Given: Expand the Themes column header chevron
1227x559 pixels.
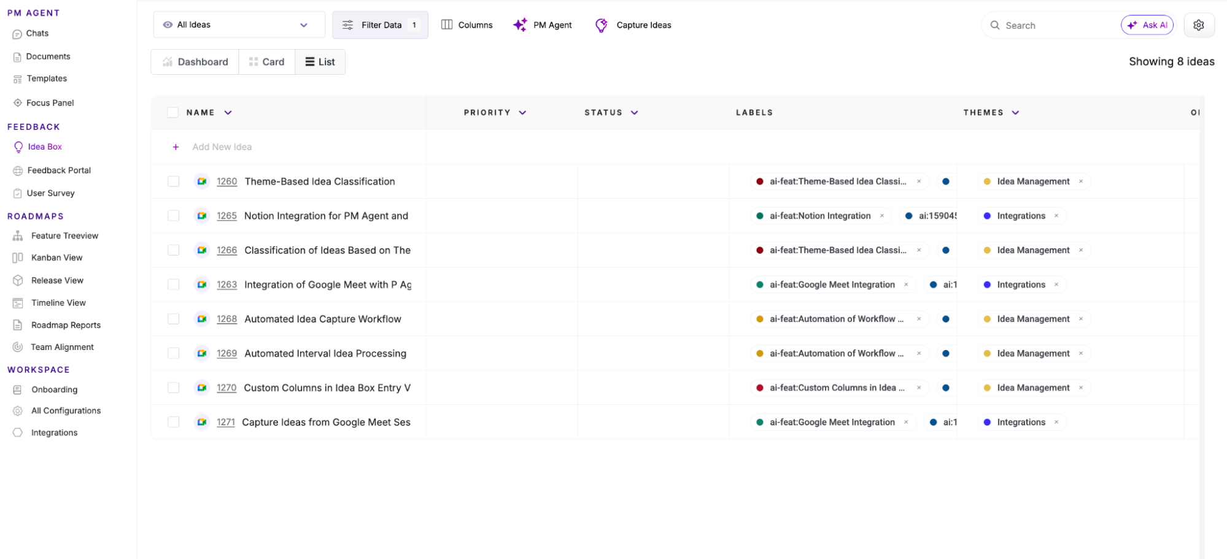Looking at the screenshot, I should pos(1015,113).
